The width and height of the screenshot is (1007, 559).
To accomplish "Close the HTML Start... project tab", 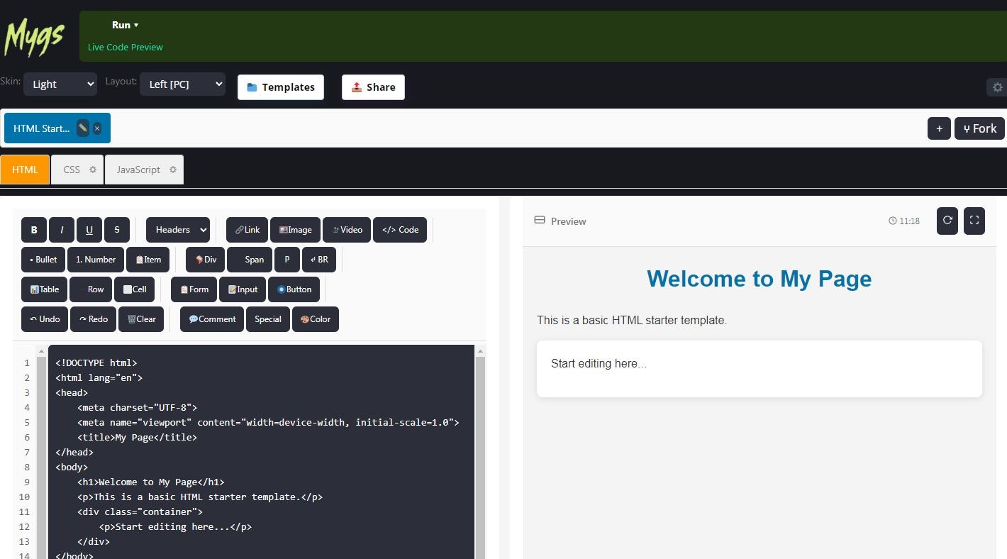I will click(97, 128).
